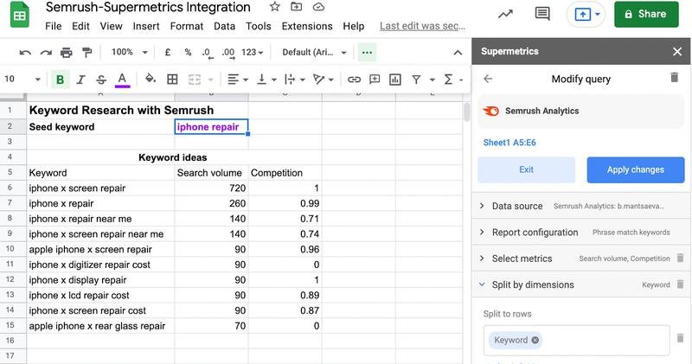Screen dimensions: 692x364
Task: Toggle strikethrough formatting
Action: click(101, 80)
